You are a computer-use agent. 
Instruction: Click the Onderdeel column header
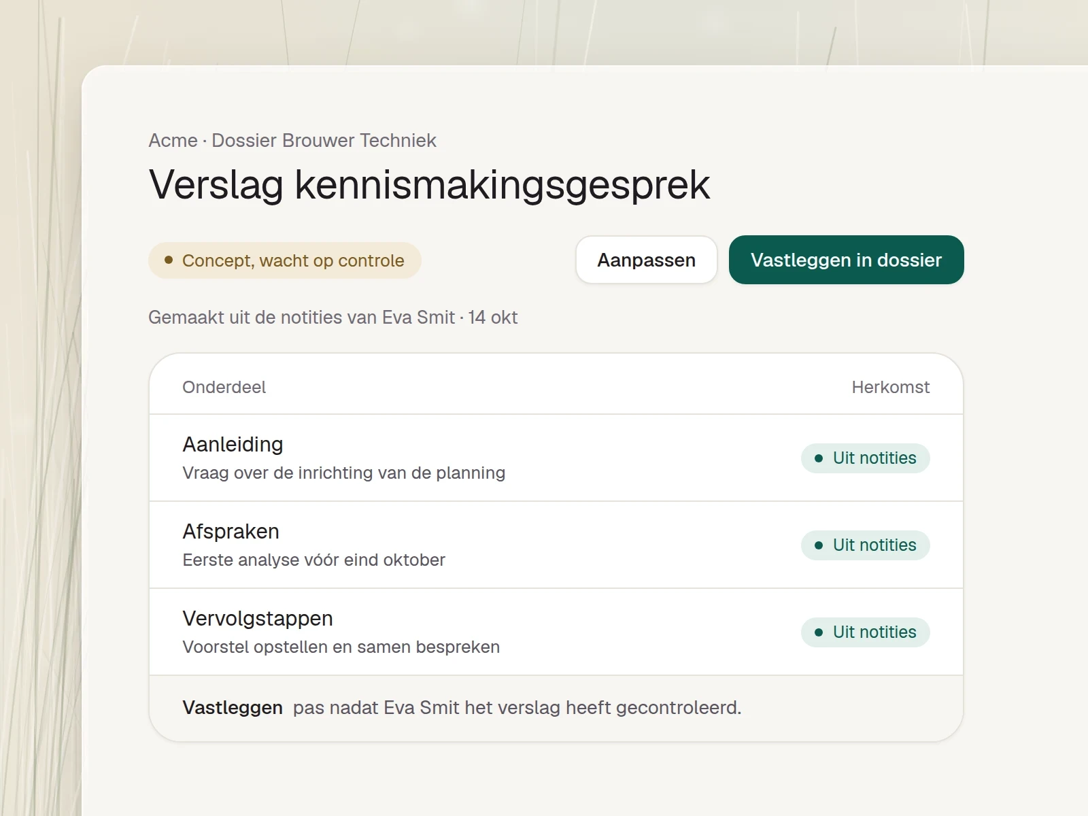click(x=224, y=387)
